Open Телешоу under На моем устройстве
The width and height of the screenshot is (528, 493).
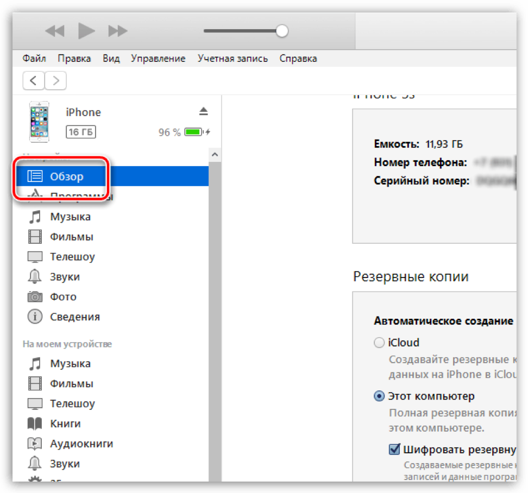(72, 403)
